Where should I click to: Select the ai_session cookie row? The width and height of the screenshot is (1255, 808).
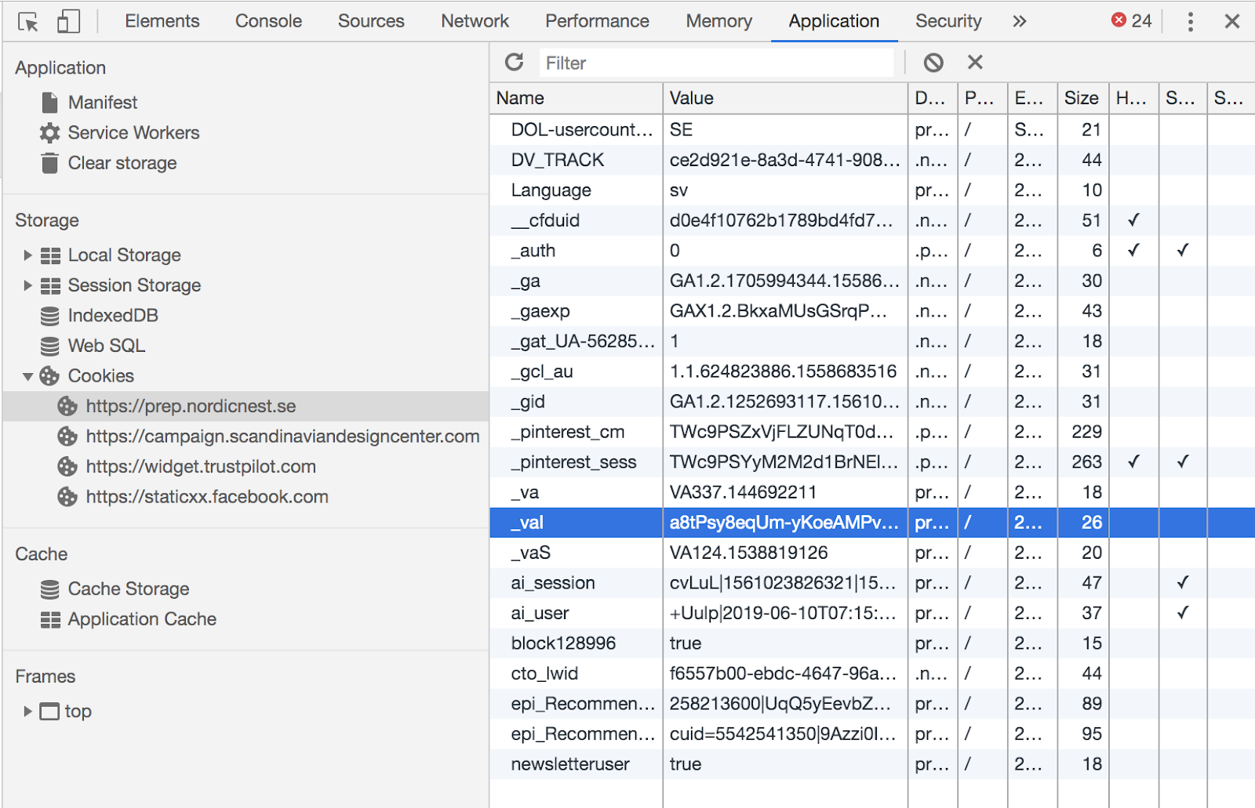(872, 583)
